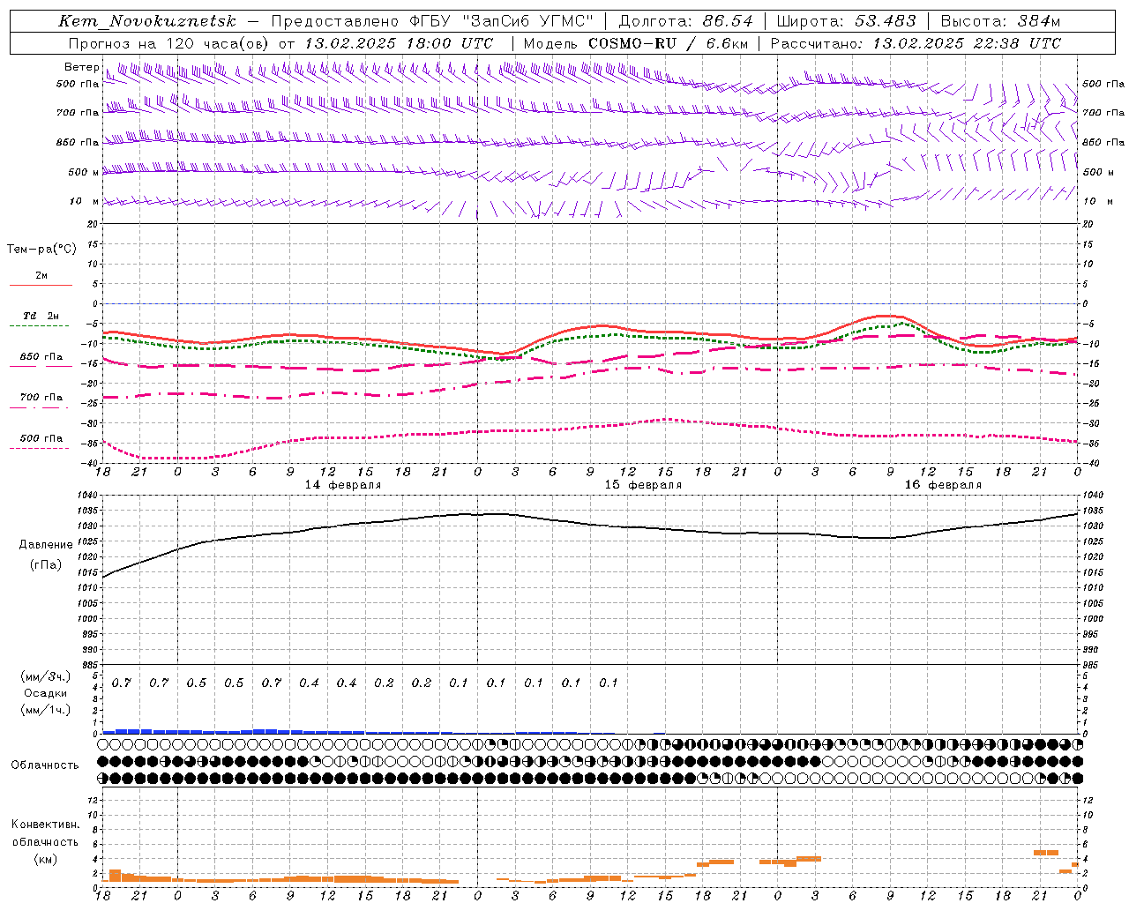Select the 'Модель COSMO-RU / 6.6км' label
1129x903 pixels.
click(x=636, y=43)
